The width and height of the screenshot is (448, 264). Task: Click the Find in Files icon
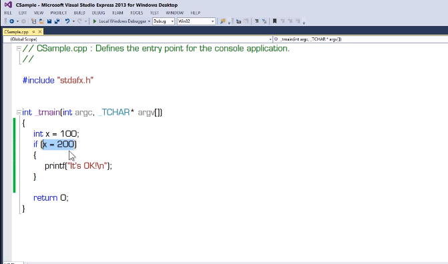coord(223,21)
